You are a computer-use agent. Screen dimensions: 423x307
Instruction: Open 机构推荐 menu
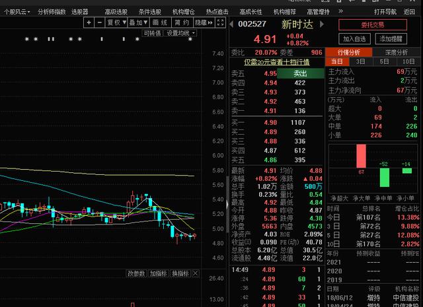tap(285, 12)
